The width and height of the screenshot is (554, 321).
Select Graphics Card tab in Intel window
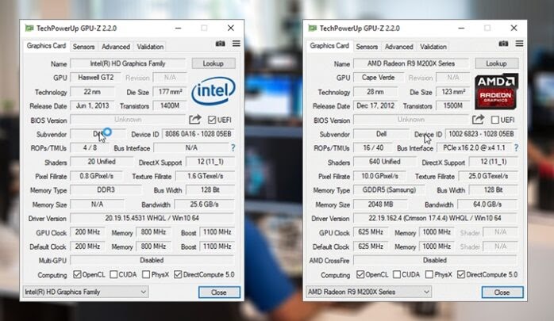click(46, 46)
